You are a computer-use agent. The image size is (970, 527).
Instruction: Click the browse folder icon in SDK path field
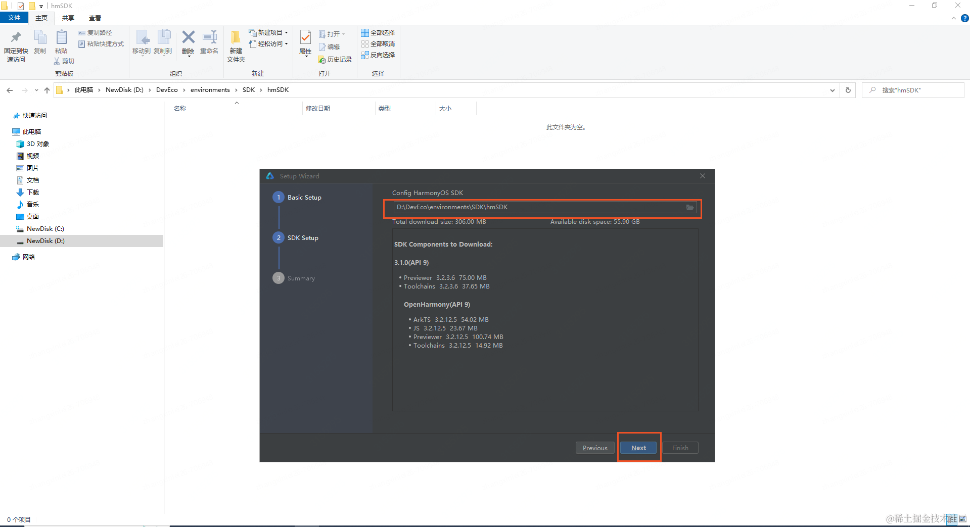coord(689,208)
